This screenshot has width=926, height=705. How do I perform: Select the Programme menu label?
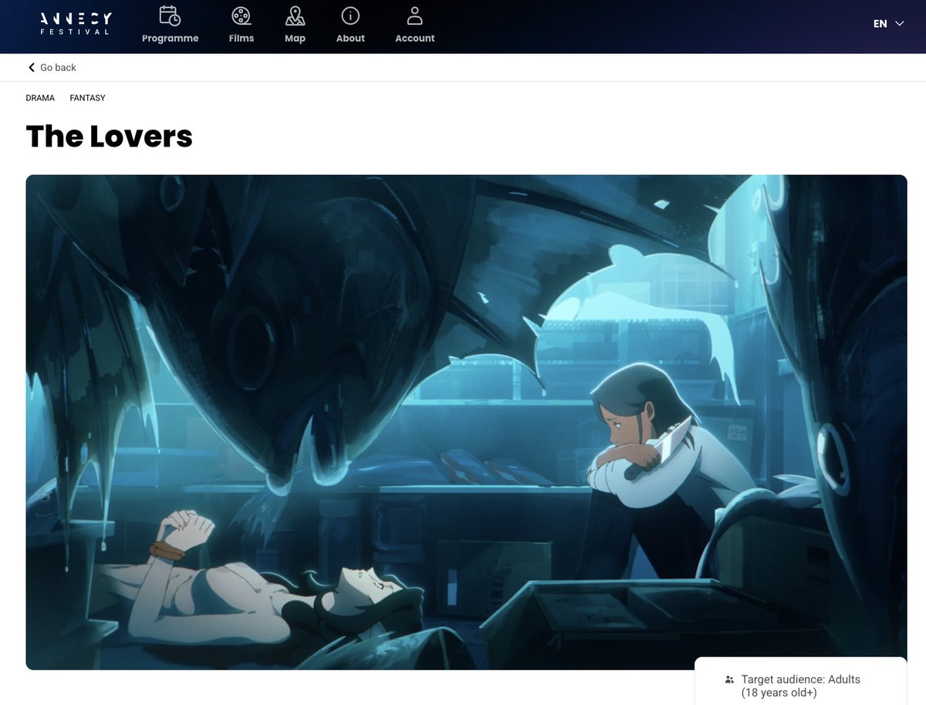(x=171, y=39)
